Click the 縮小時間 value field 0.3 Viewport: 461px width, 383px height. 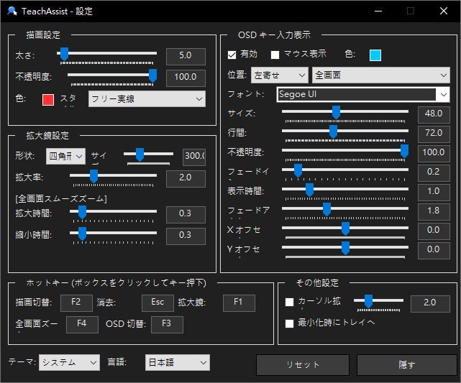click(x=186, y=236)
